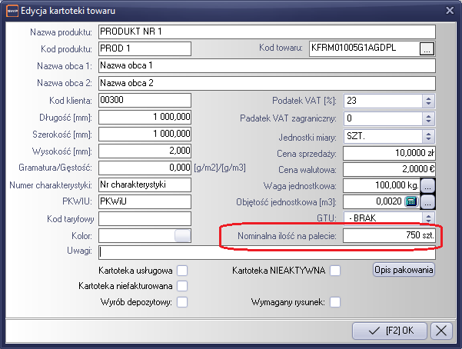This screenshot has height=349, width=462.
Task: Click the browse button next to Kod towaru
Action: point(427,49)
